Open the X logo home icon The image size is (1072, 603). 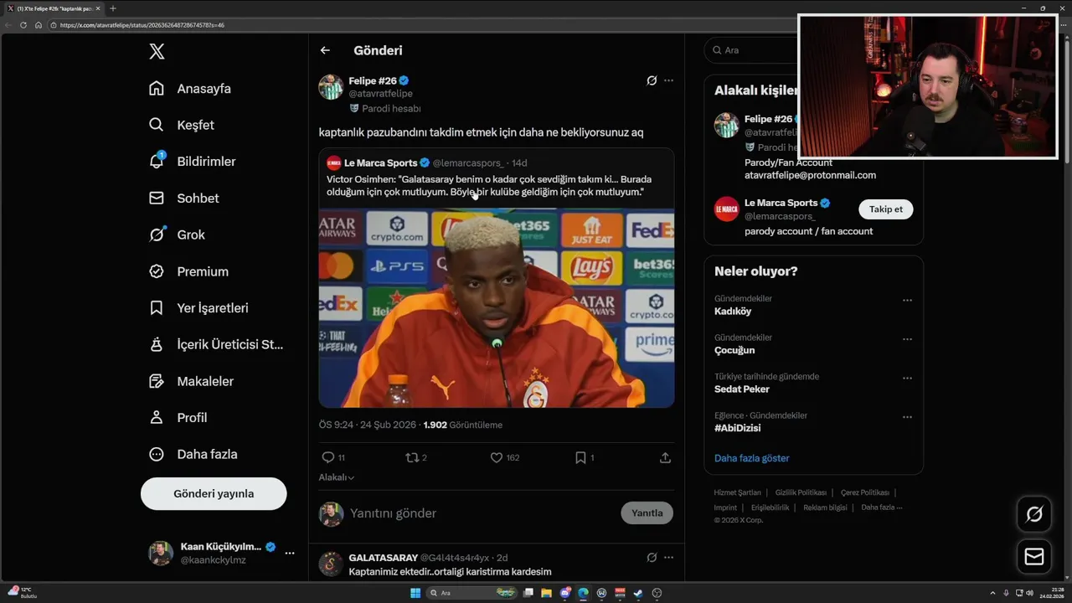point(157,51)
